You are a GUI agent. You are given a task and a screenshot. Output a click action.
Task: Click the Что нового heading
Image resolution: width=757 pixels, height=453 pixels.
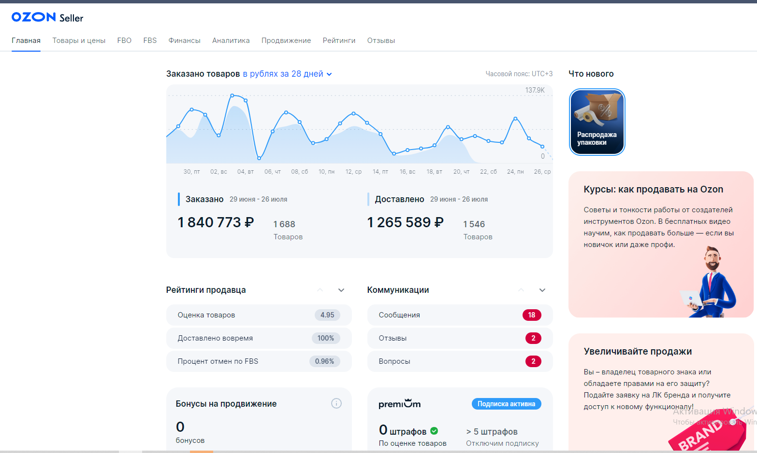coord(591,74)
